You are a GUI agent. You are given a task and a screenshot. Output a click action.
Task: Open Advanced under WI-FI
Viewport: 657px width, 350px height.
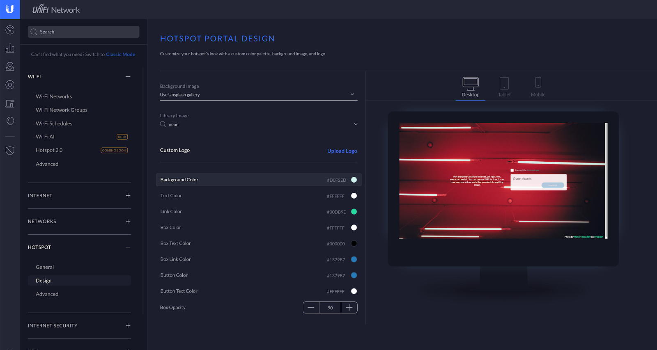tap(47, 164)
